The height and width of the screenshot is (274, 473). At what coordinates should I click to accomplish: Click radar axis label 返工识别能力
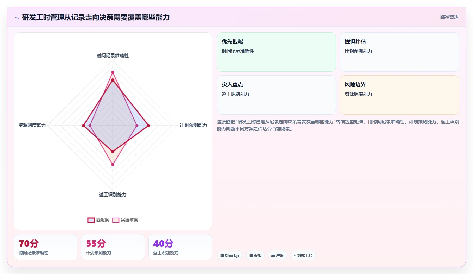pyautogui.click(x=113, y=195)
